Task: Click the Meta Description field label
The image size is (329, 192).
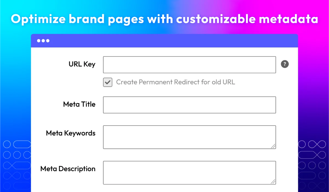Action: [x=68, y=169]
